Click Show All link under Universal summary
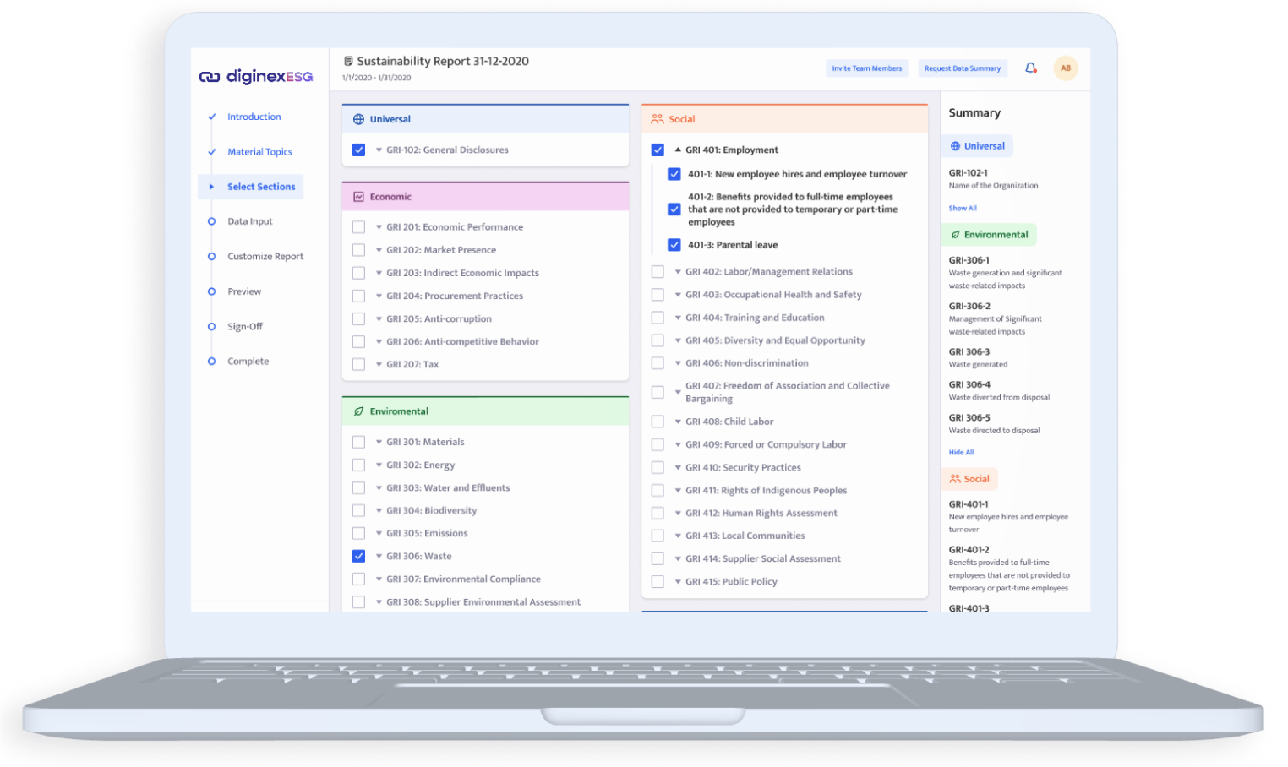This screenshot has height=767, width=1288. 963,209
